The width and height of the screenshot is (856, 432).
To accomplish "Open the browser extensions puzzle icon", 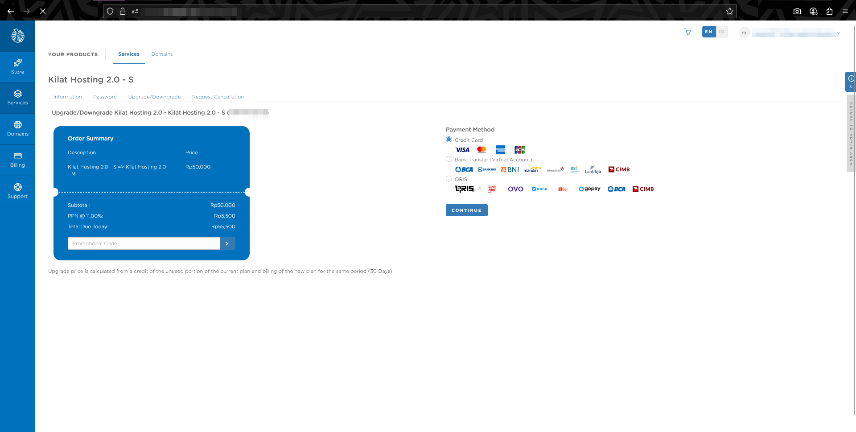I will point(829,11).
